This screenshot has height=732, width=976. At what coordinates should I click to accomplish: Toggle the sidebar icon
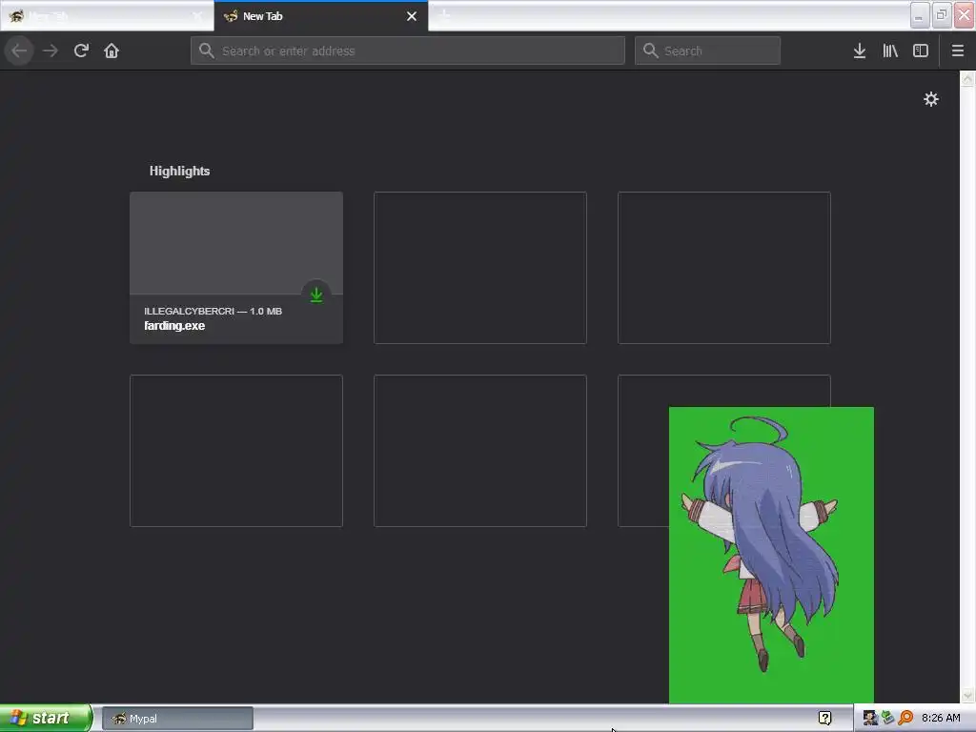[x=921, y=51]
